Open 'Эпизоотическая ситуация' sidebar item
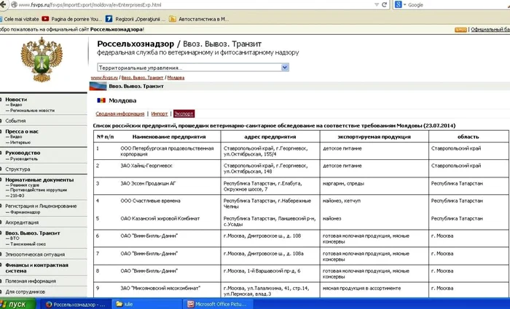The image size is (510, 309). coord(35,254)
